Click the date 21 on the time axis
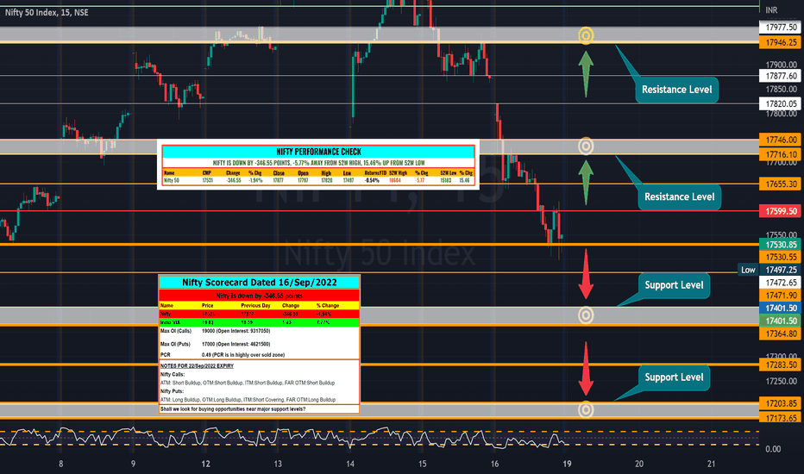Viewport: 804px width, 474px height. tap(711, 464)
